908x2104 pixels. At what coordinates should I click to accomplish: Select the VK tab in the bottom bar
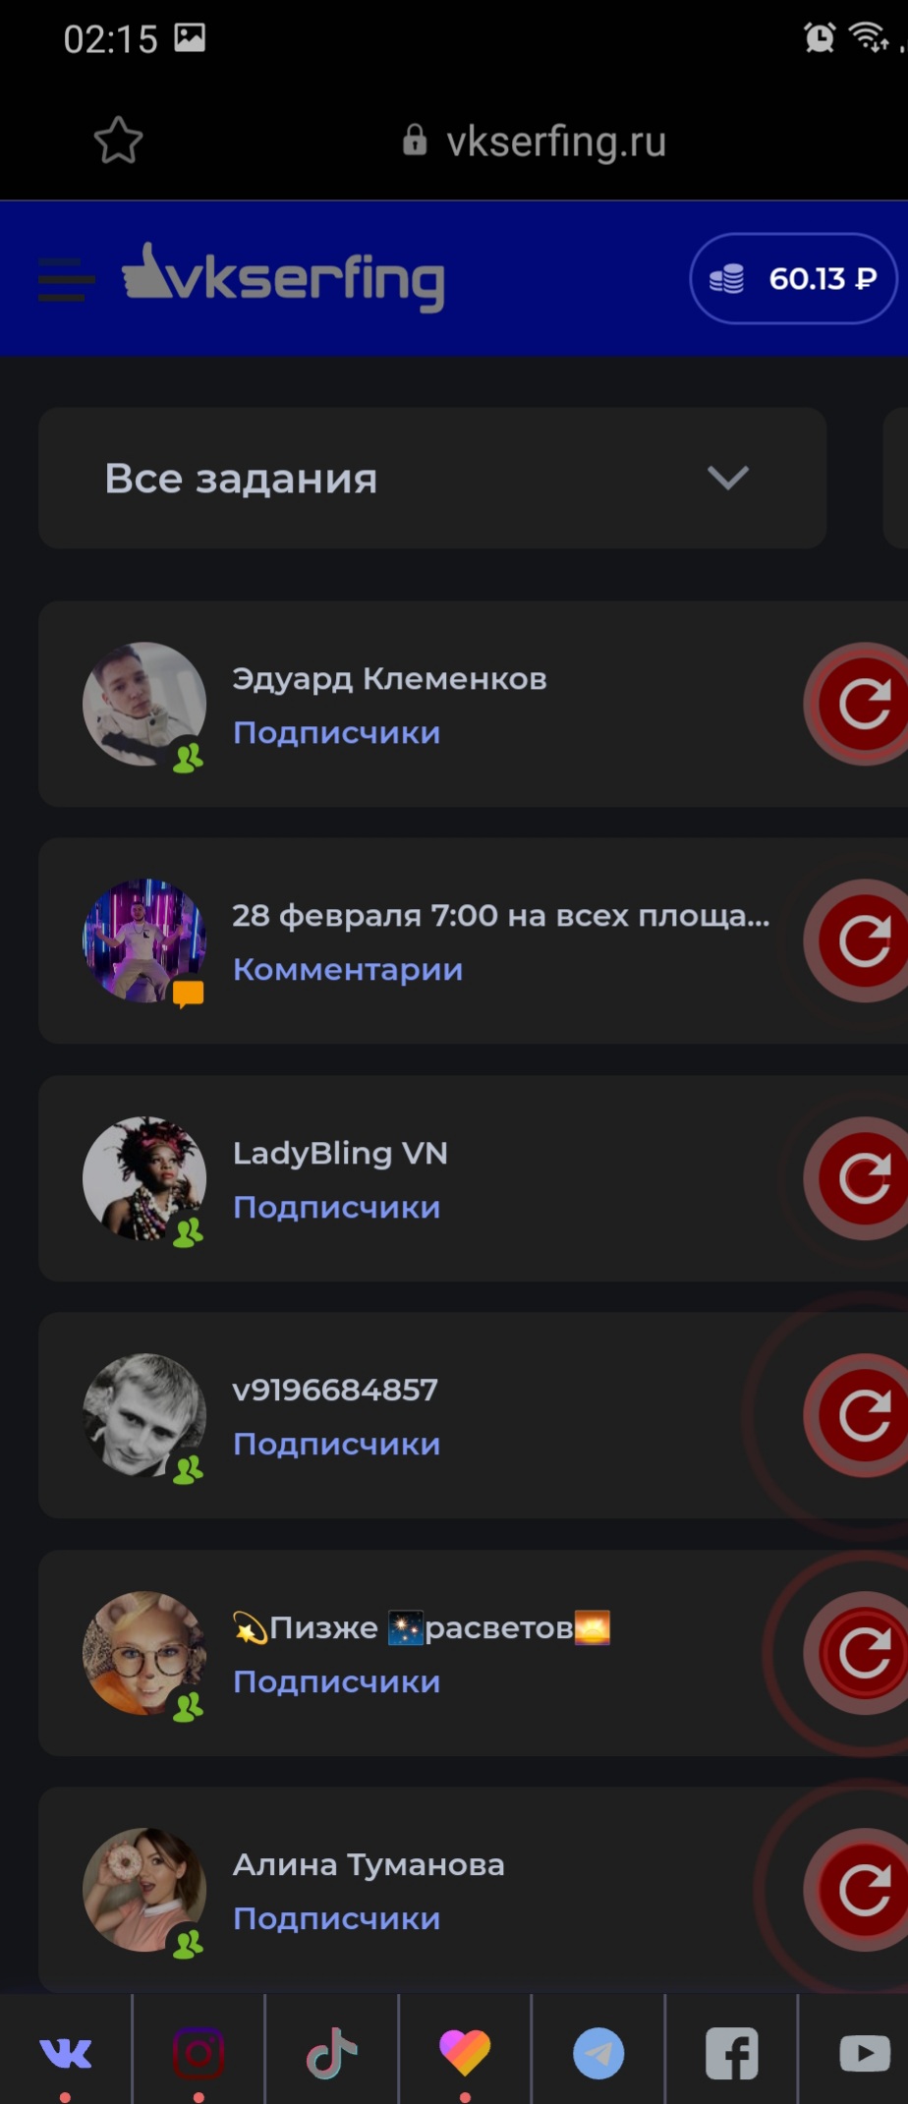click(66, 2052)
